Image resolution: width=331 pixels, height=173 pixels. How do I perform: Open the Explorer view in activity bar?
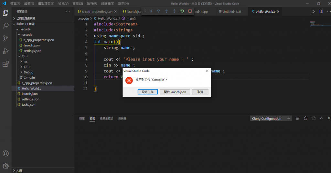[6, 13]
